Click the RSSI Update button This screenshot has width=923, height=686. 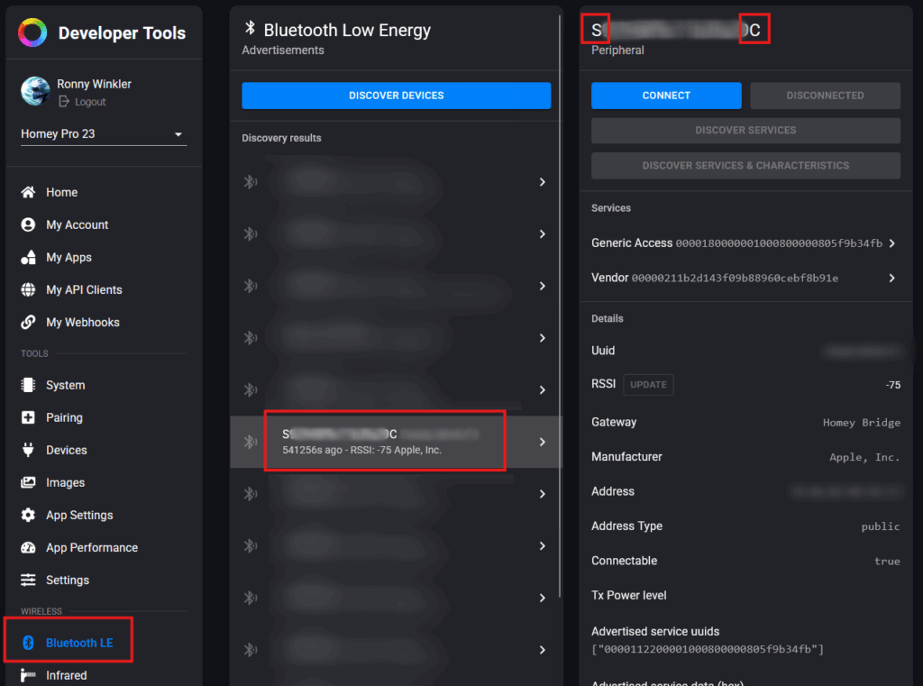pyautogui.click(x=648, y=385)
